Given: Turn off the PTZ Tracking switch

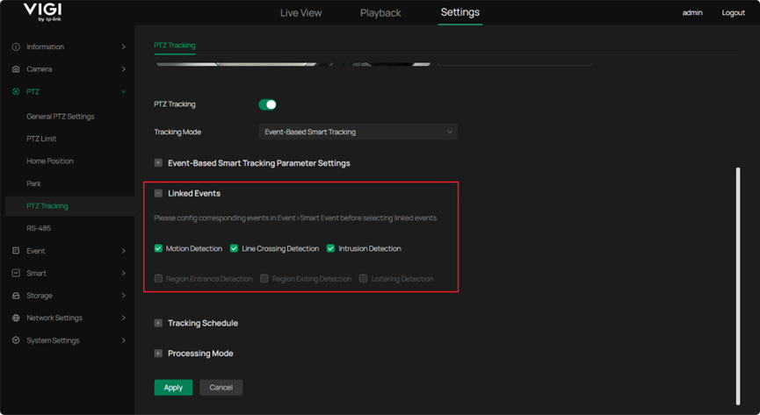Looking at the screenshot, I should pyautogui.click(x=268, y=104).
